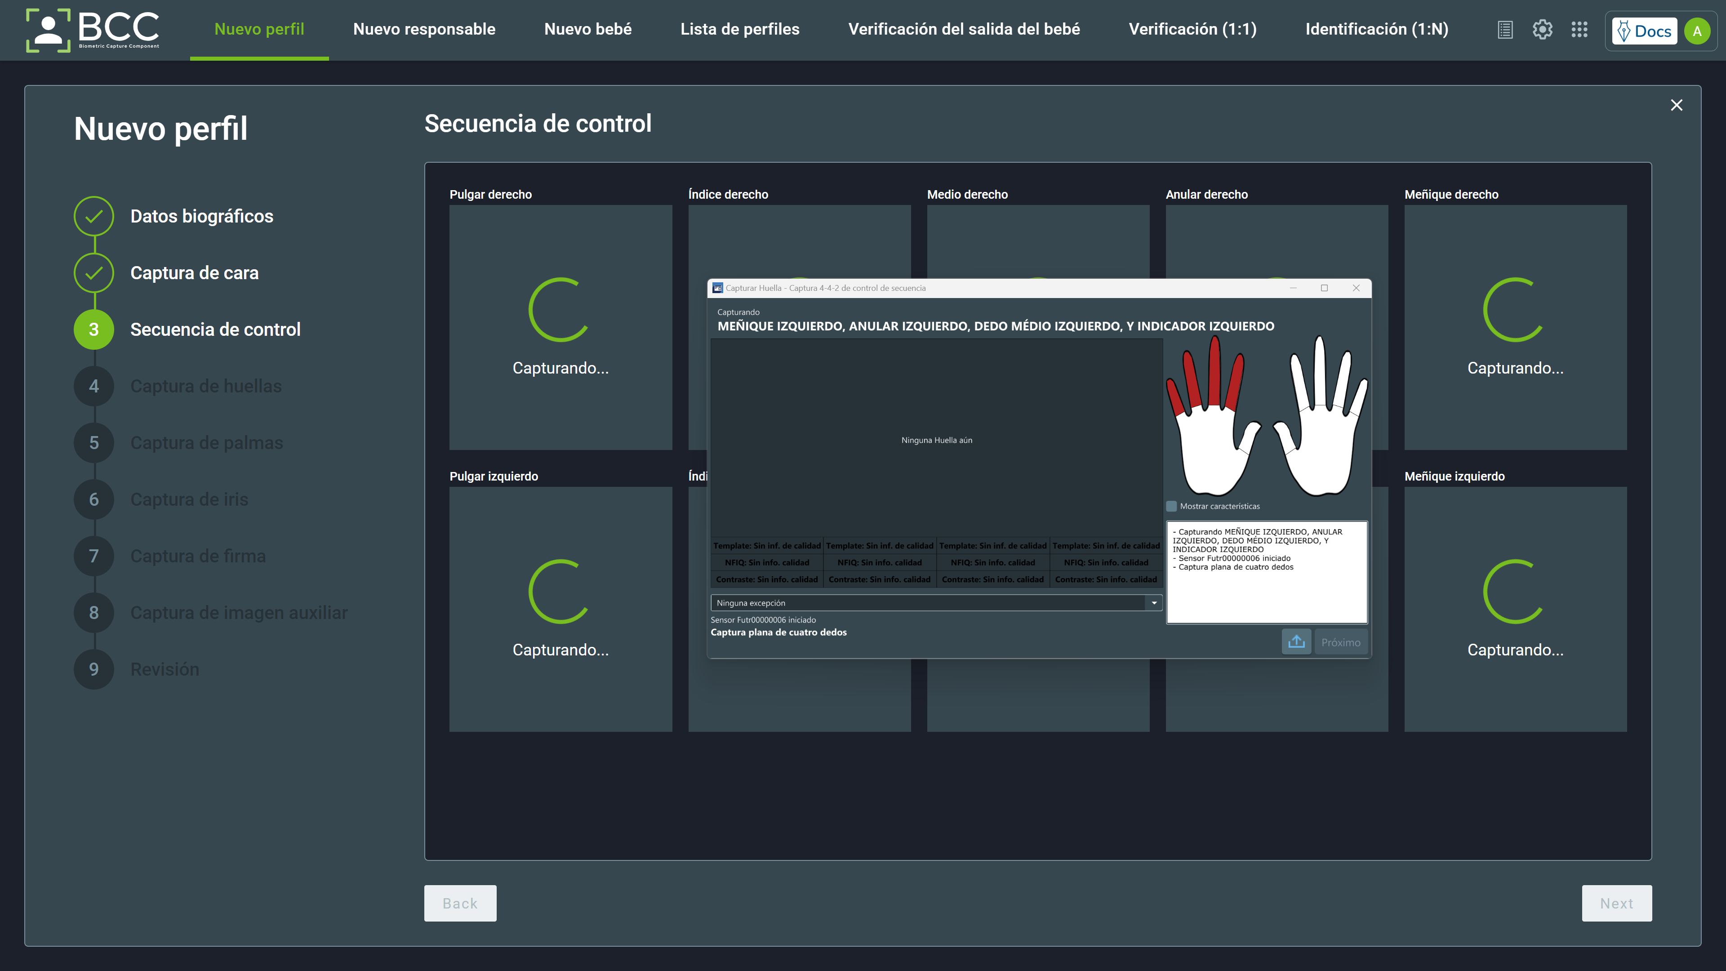Click first Template: Sin inf. de calidad cell
Screen dimensions: 1726x971
(x=766, y=545)
